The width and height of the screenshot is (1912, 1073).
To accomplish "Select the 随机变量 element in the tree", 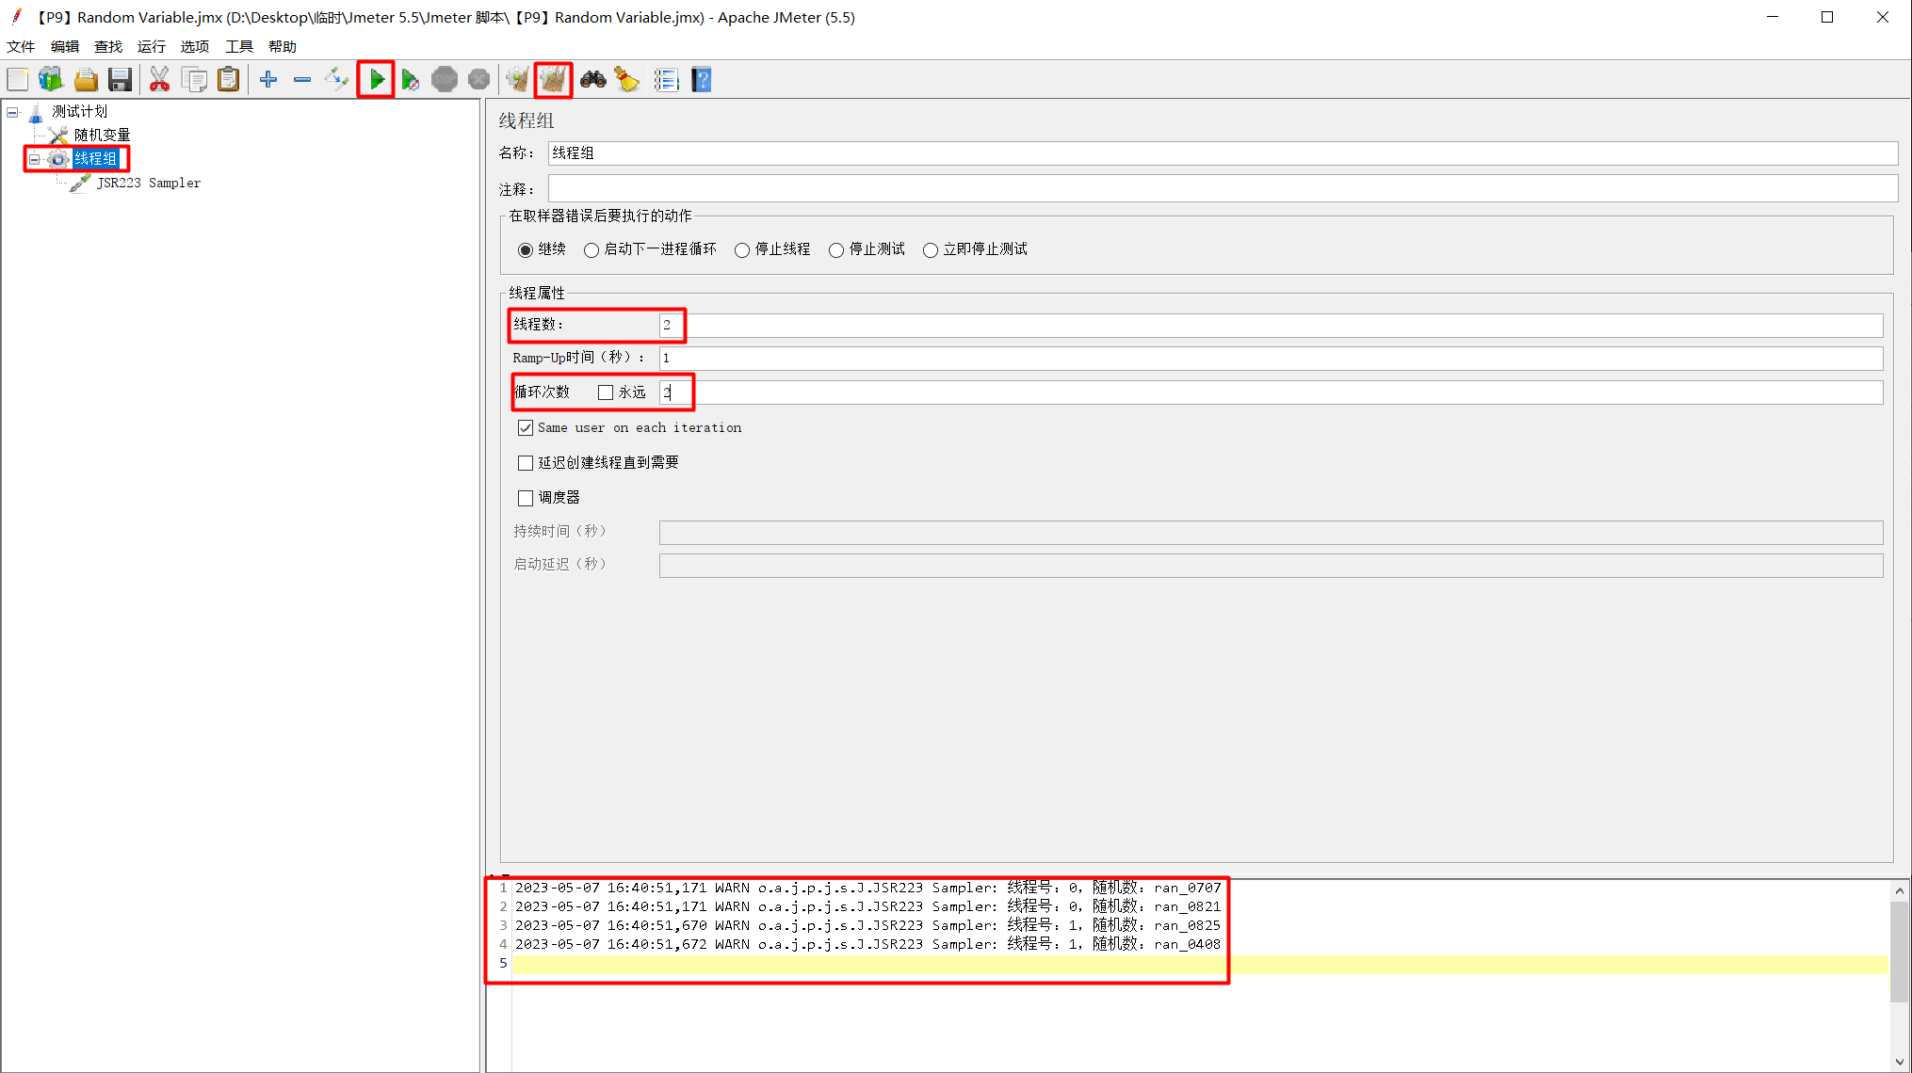I will (104, 135).
